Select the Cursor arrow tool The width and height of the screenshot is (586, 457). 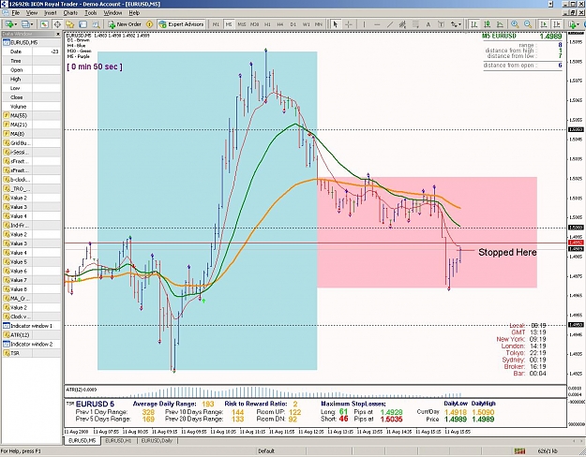[336, 24]
